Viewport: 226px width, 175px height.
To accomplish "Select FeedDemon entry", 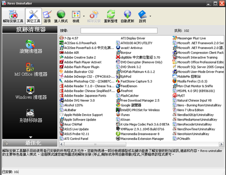I will (x=127, y=86).
